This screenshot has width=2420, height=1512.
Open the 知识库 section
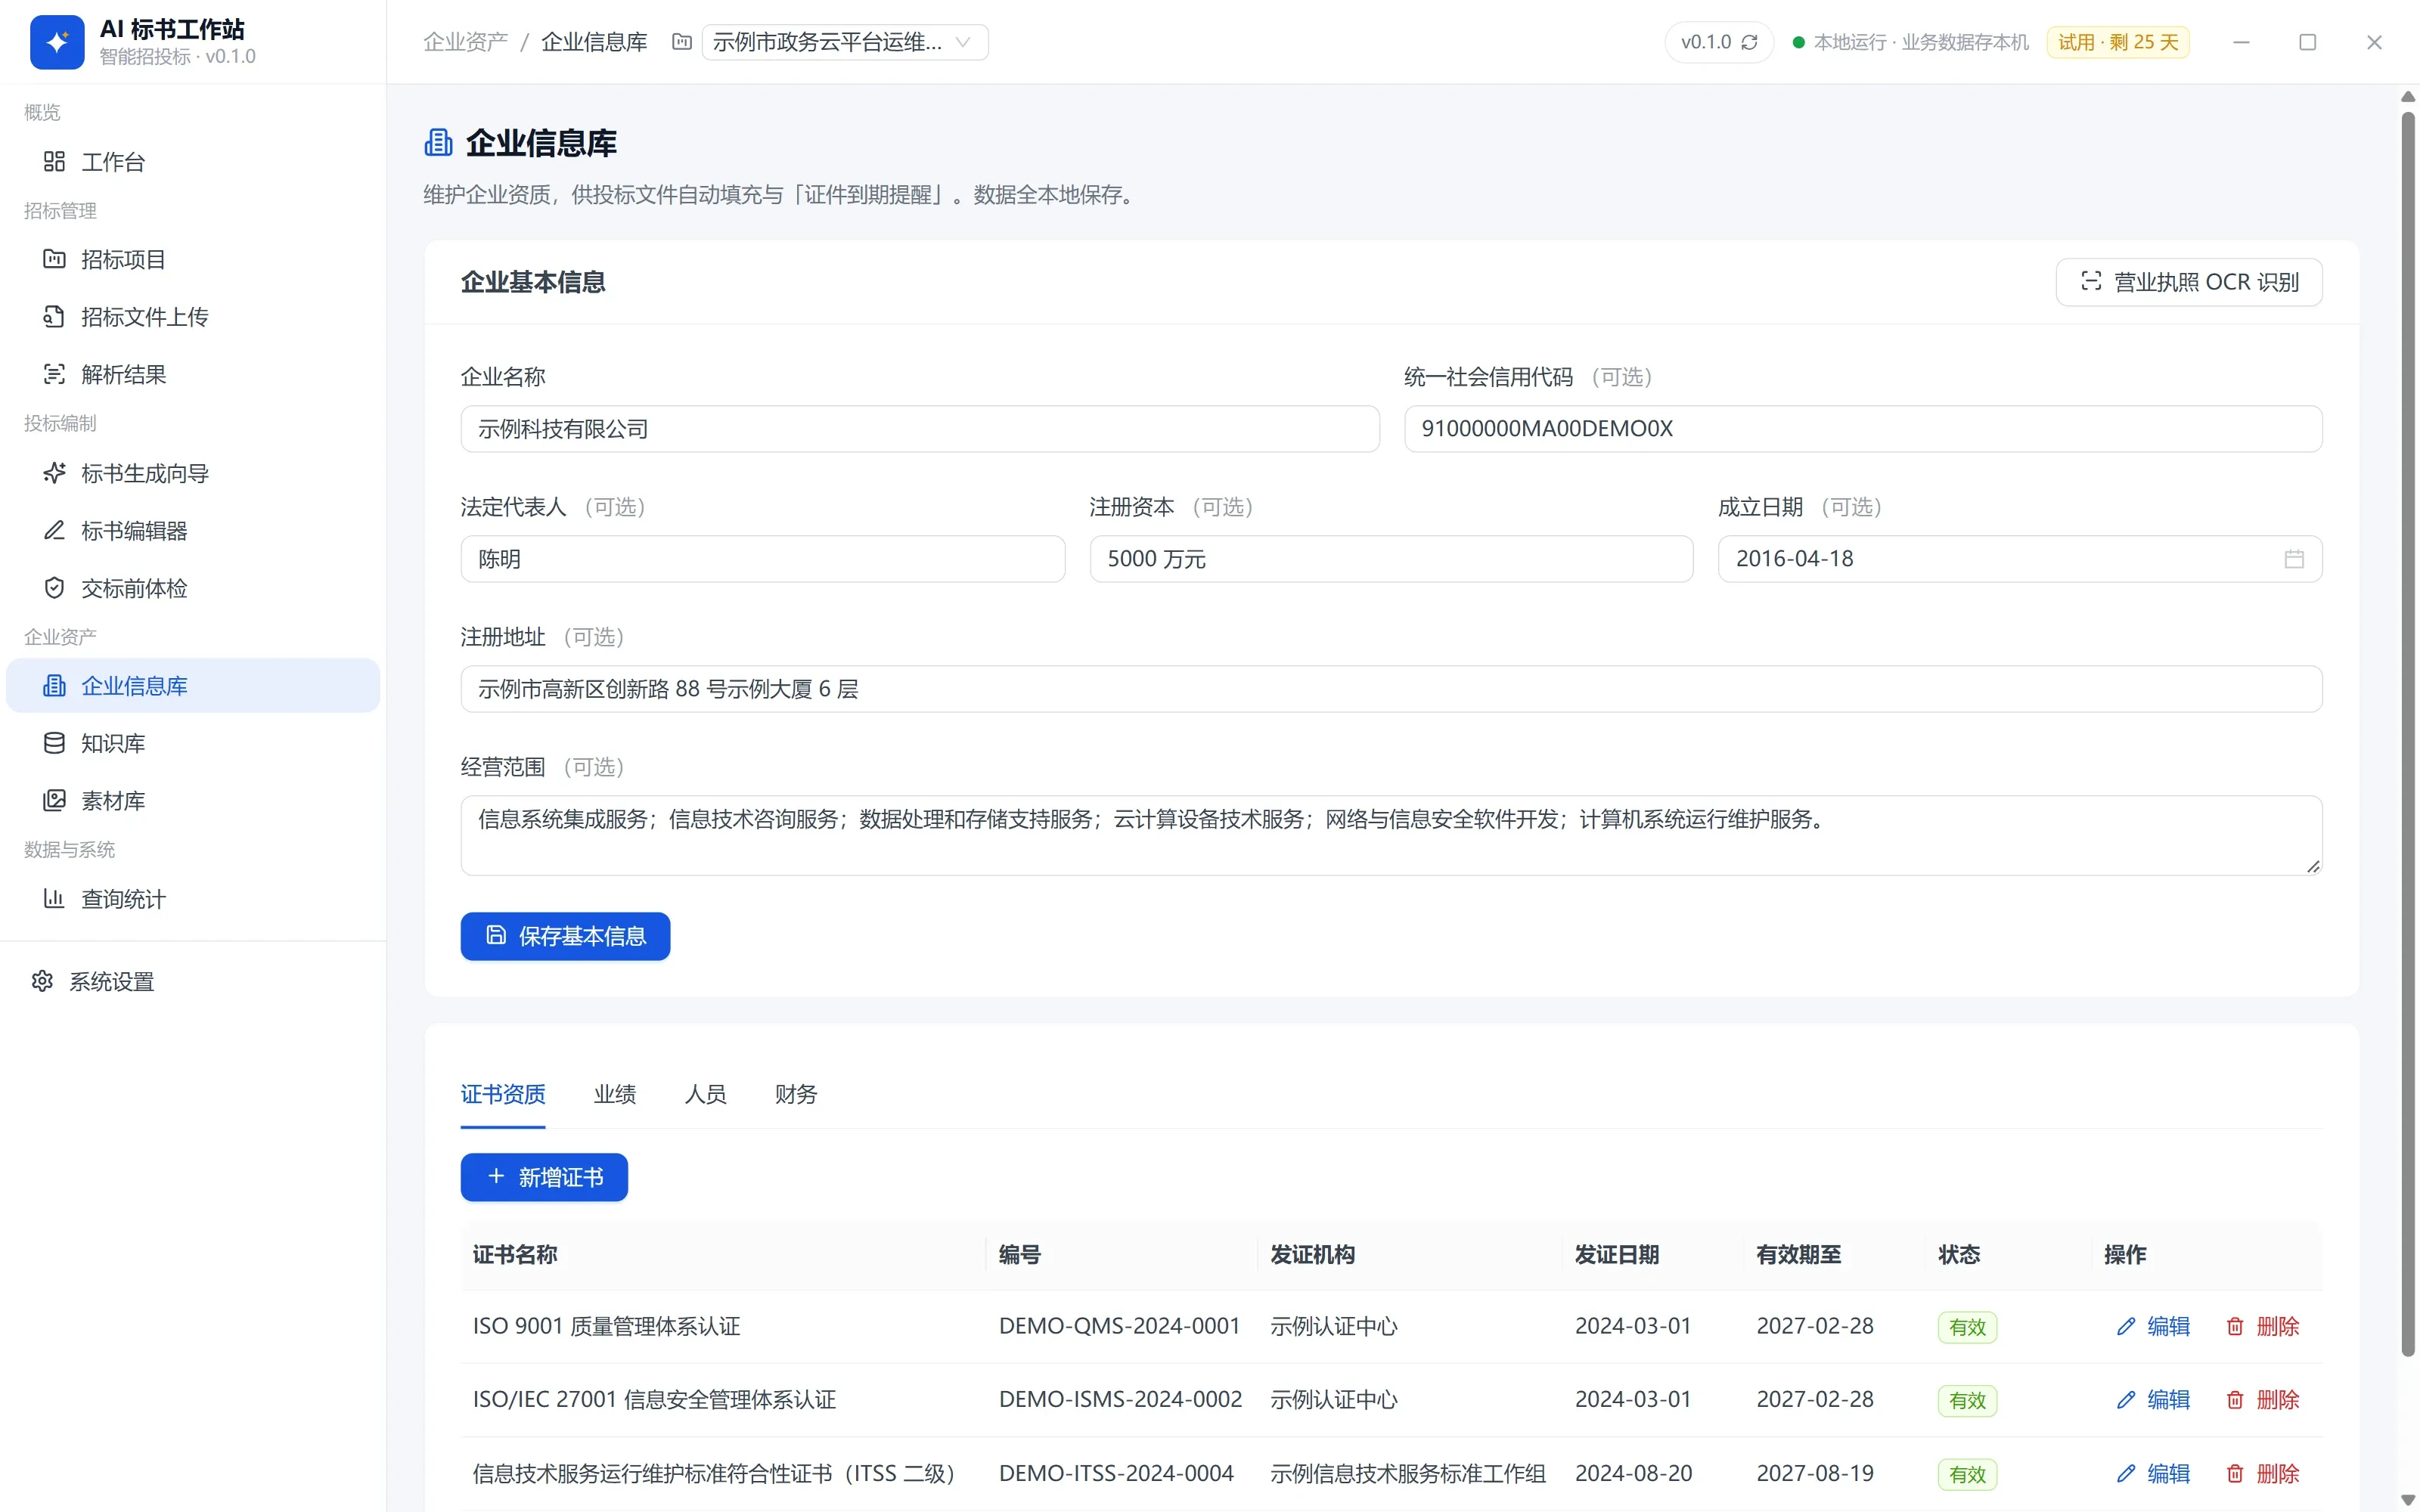click(193, 743)
